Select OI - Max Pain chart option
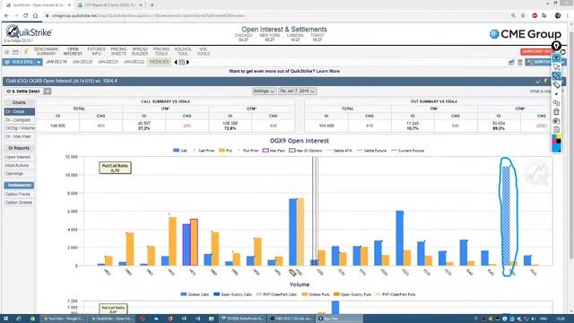This screenshot has height=323, width=574. click(x=20, y=136)
